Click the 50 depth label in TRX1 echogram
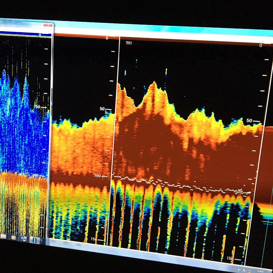This screenshot has width=273, height=273. click(x=249, y=120)
